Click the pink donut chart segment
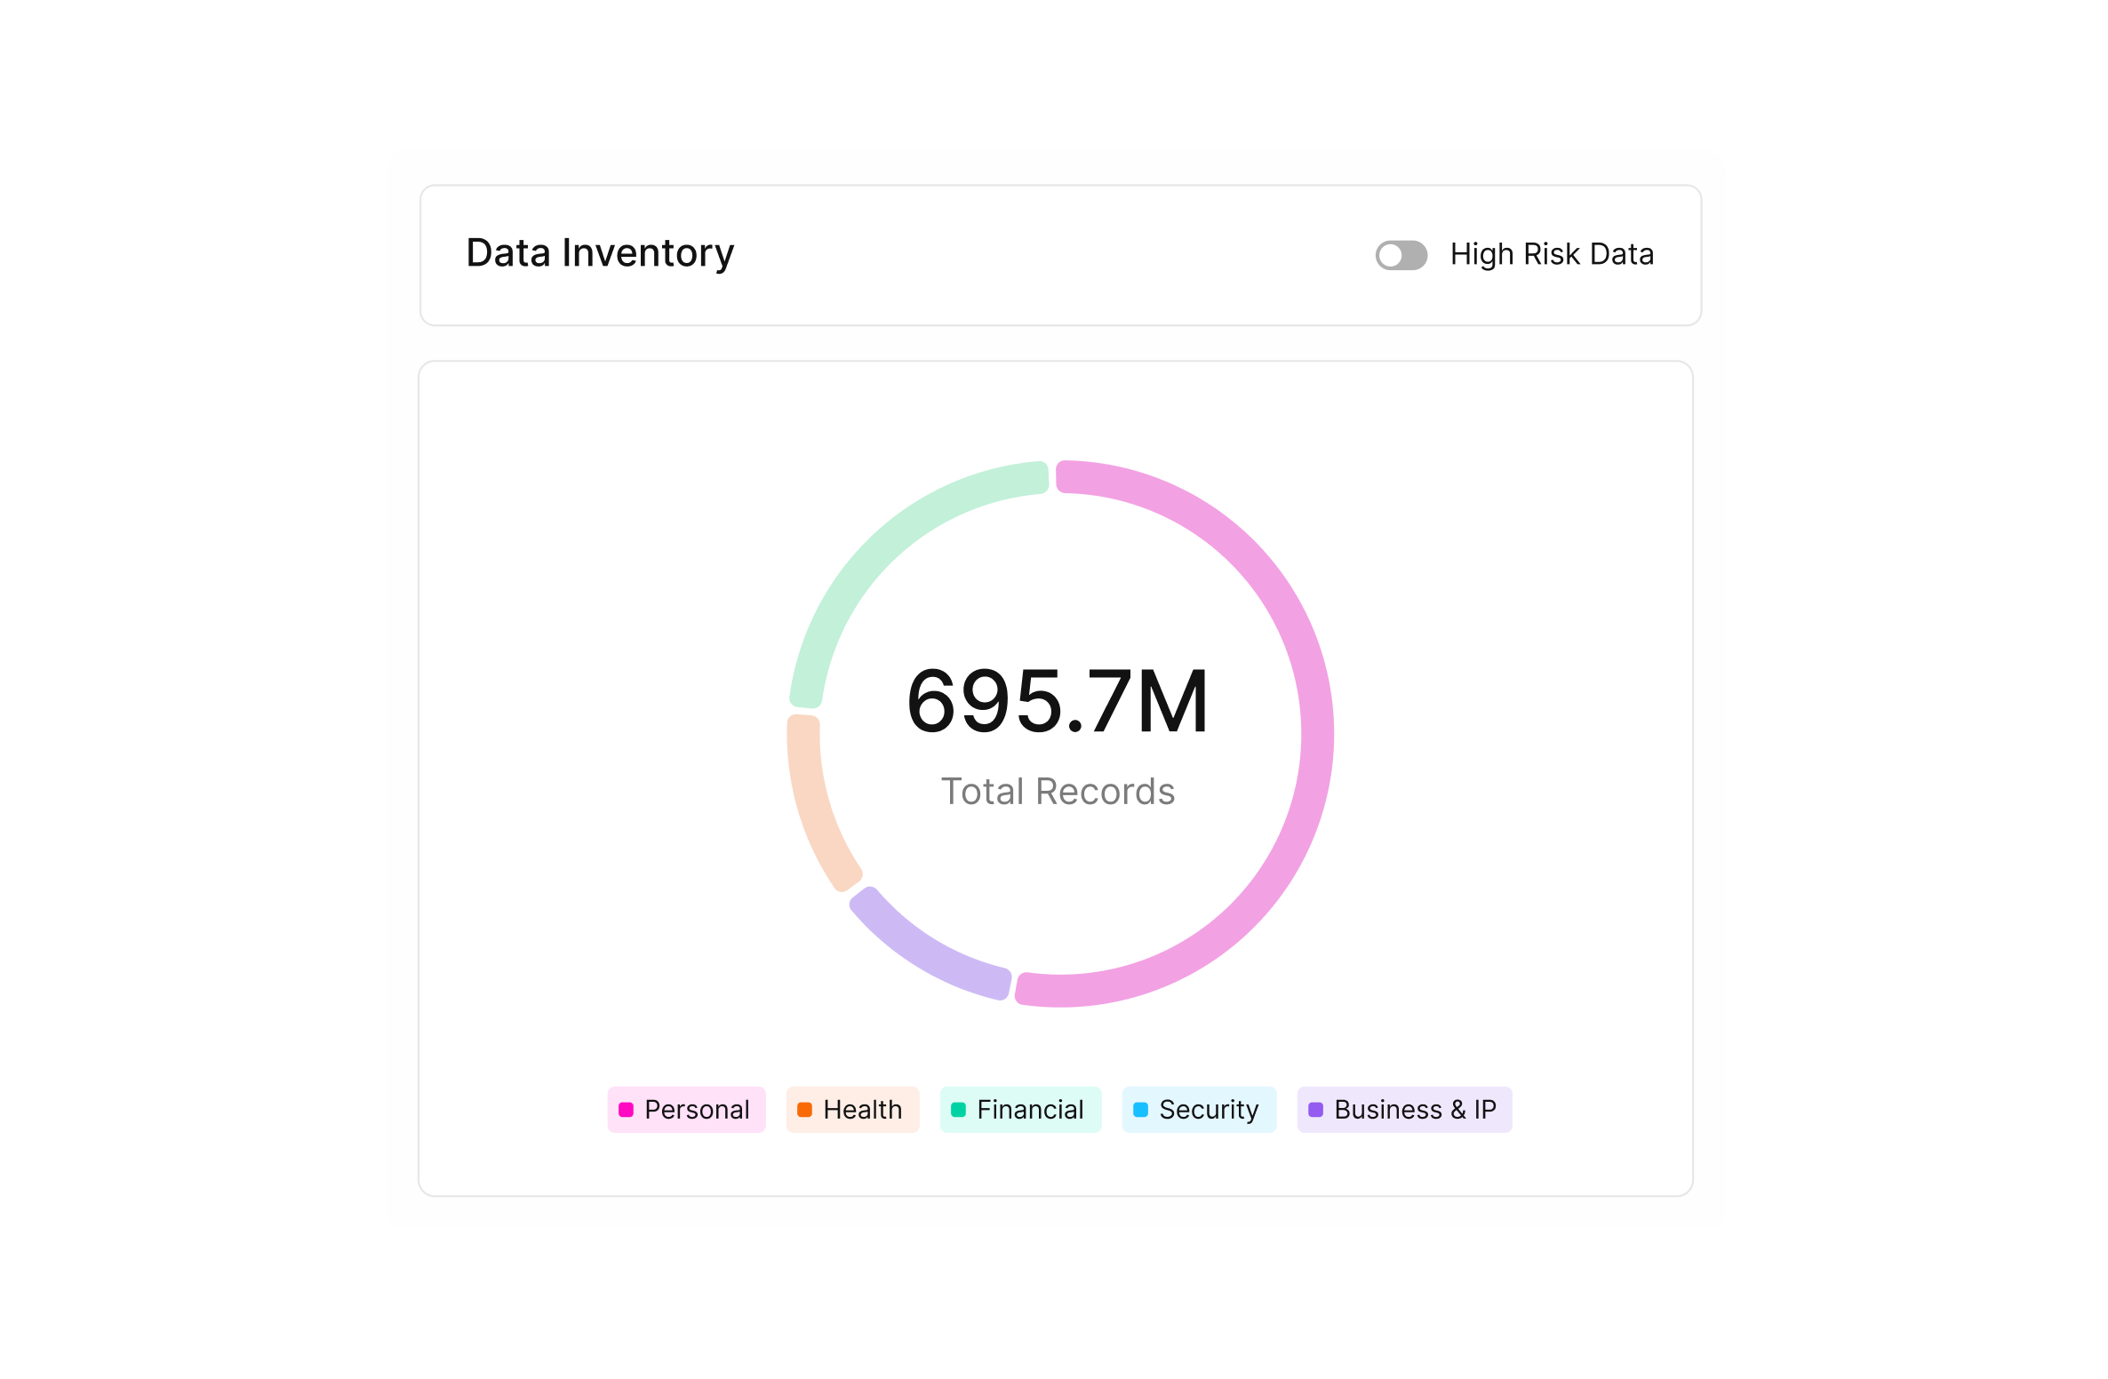 (1317, 734)
